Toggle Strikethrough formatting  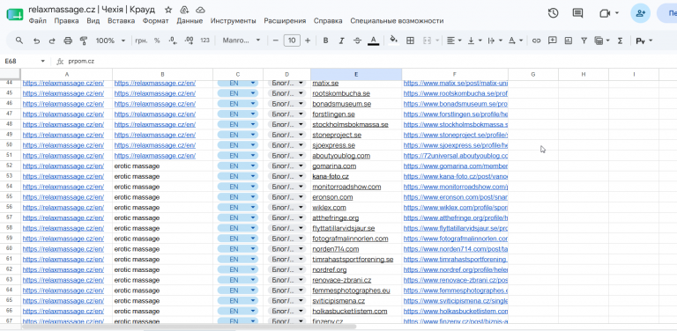pos(358,40)
